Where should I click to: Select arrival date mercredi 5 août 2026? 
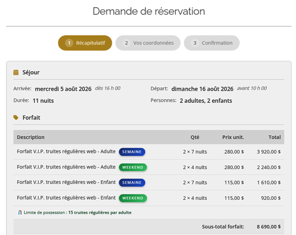click(63, 89)
